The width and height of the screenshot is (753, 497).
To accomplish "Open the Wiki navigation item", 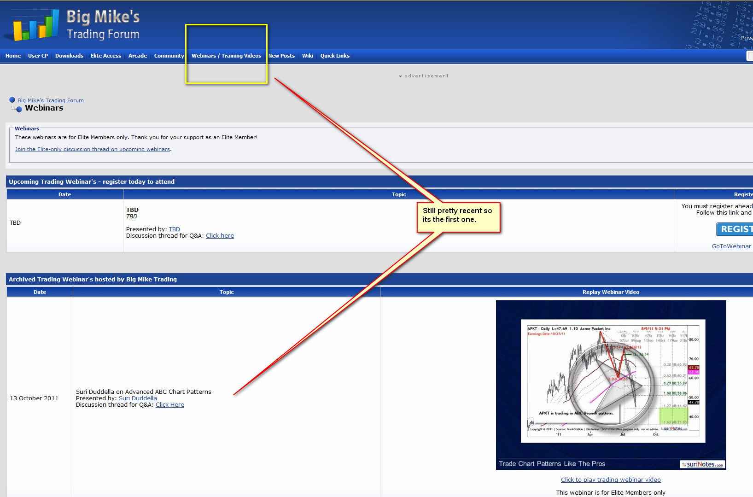I will pos(308,56).
